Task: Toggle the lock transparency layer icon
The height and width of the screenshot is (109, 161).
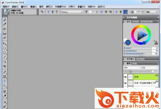Action: [125, 71]
